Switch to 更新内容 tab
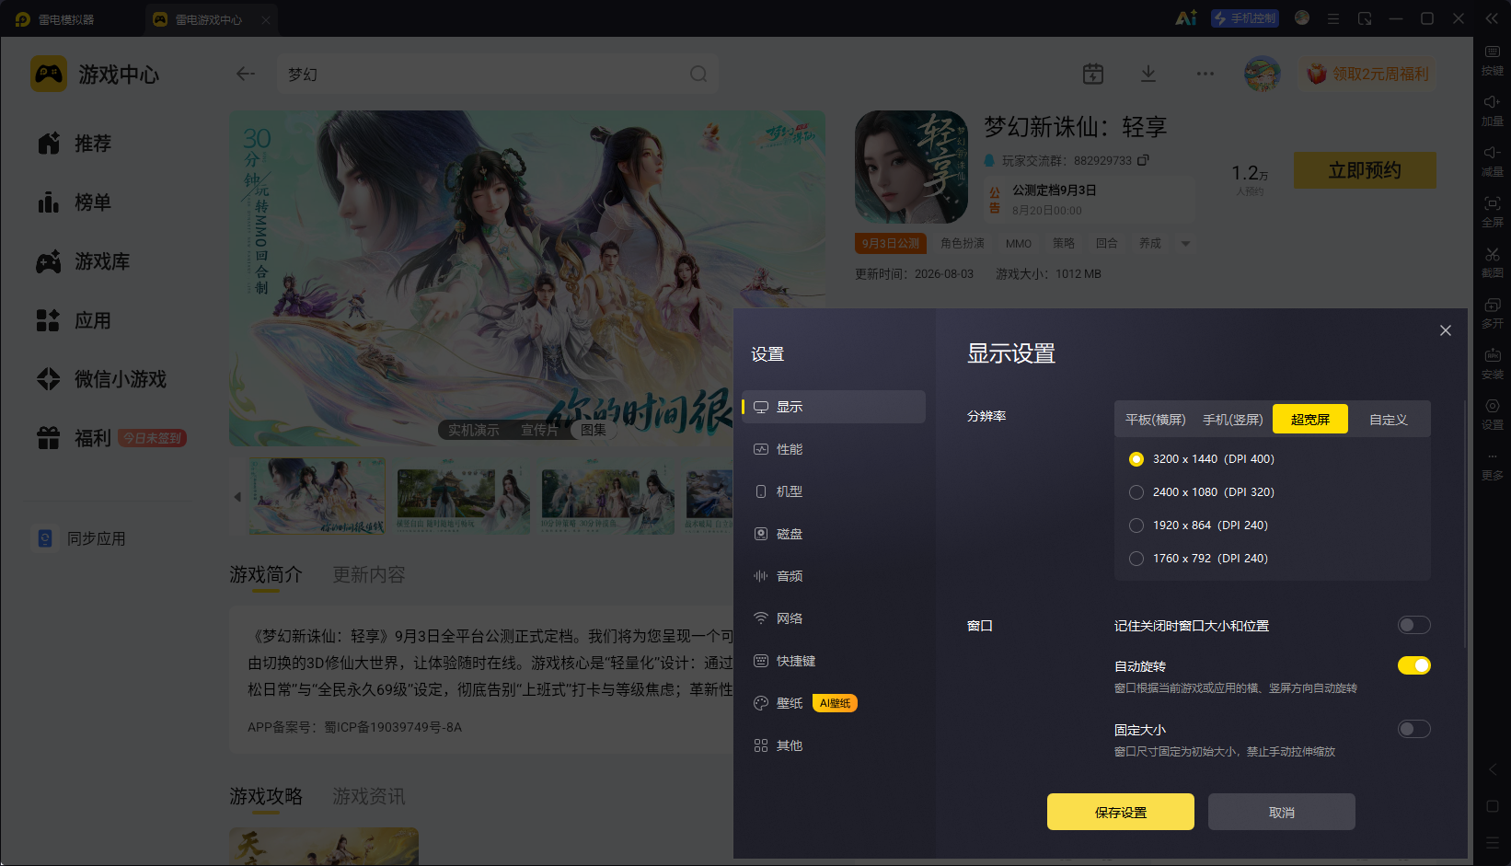This screenshot has width=1511, height=866. click(x=368, y=575)
